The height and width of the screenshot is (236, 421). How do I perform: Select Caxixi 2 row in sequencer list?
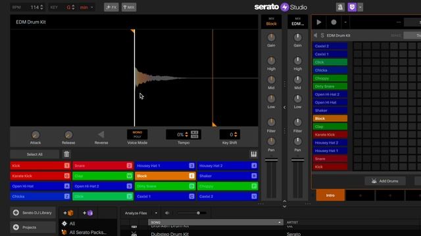(x=330, y=46)
